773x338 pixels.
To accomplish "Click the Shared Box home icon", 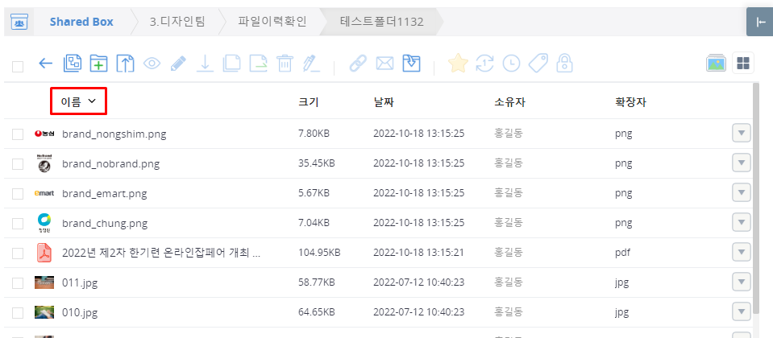I will (x=19, y=23).
